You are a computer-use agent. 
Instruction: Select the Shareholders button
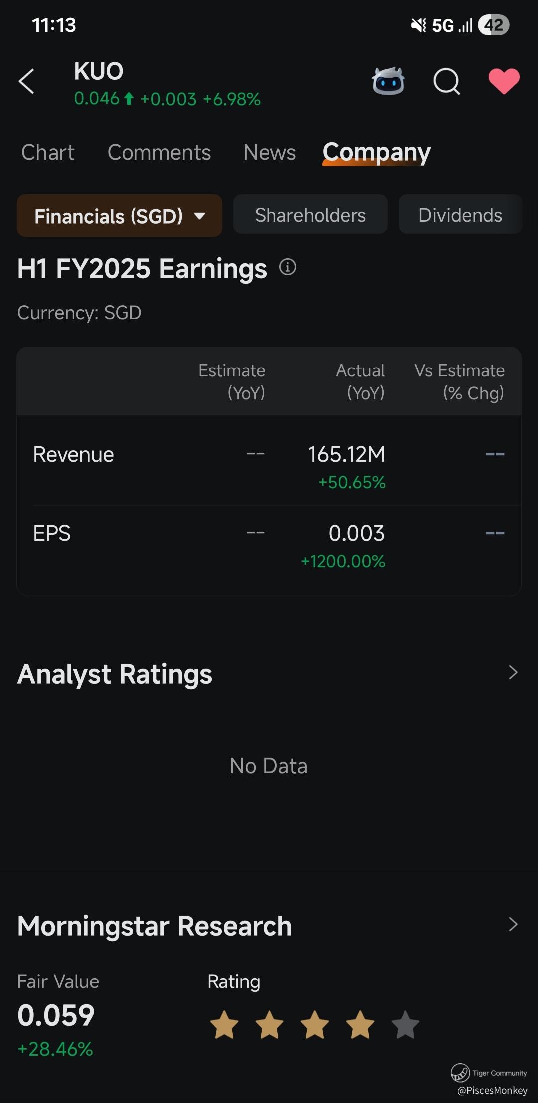[x=310, y=215]
